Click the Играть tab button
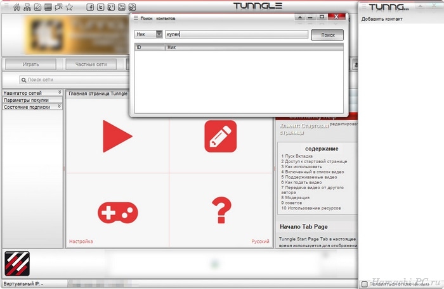Image resolution: width=444 pixels, height=289 pixels. tap(31, 65)
